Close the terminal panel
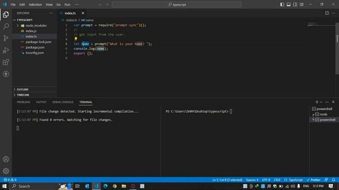The height and width of the screenshot is (190, 339). [333, 102]
